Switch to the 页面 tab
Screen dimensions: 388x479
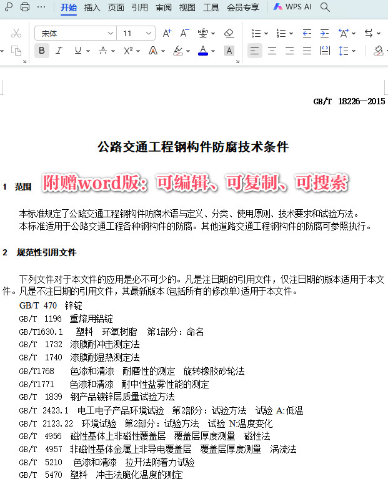(x=116, y=7)
